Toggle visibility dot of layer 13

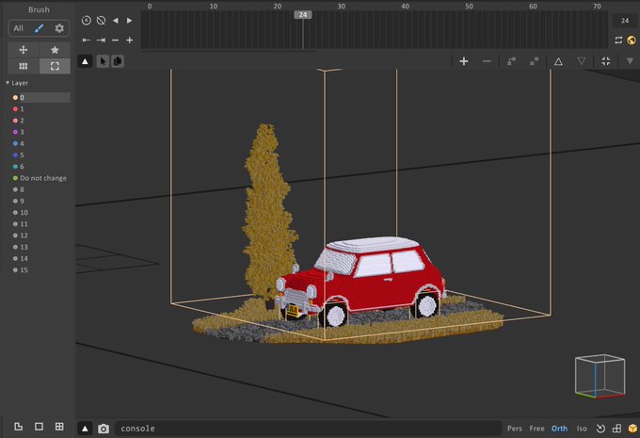click(15, 247)
